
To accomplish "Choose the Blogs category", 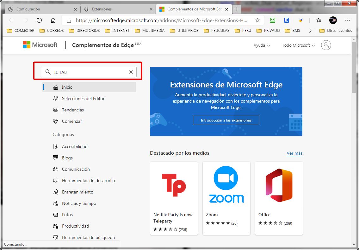I will pyautogui.click(x=63, y=158).
